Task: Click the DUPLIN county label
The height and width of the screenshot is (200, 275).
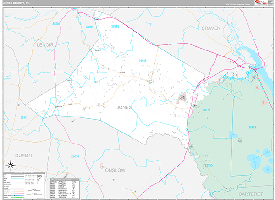Action: [x=22, y=156]
